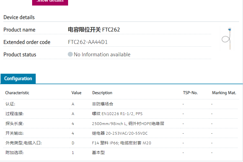Switch to the Configuration tab
The image size is (243, 162).
tap(18, 79)
